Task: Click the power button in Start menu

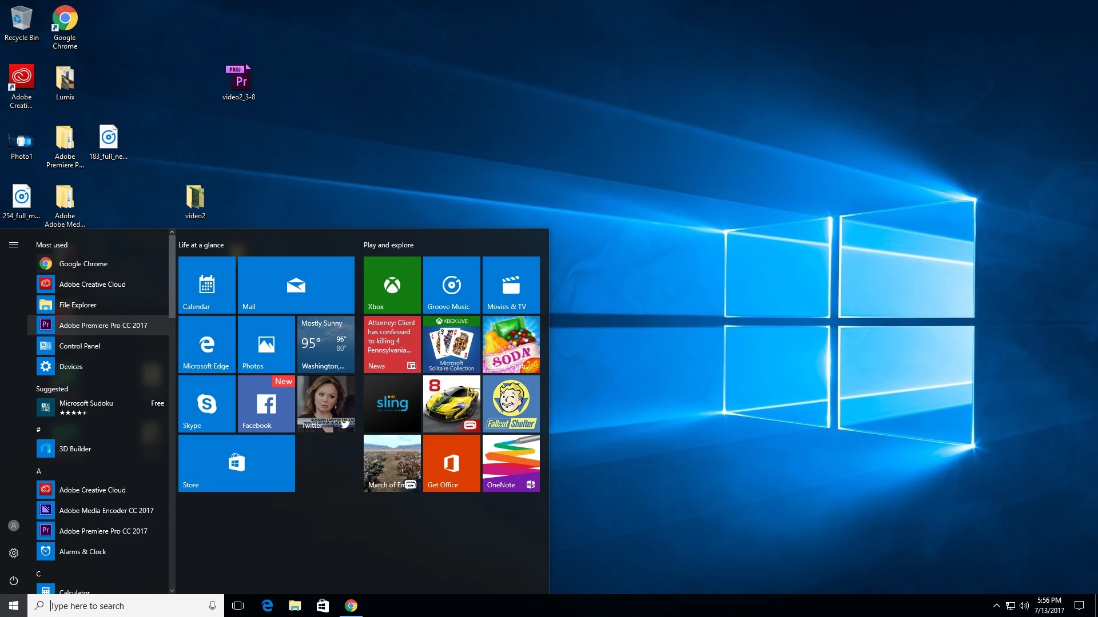Action: (x=14, y=580)
